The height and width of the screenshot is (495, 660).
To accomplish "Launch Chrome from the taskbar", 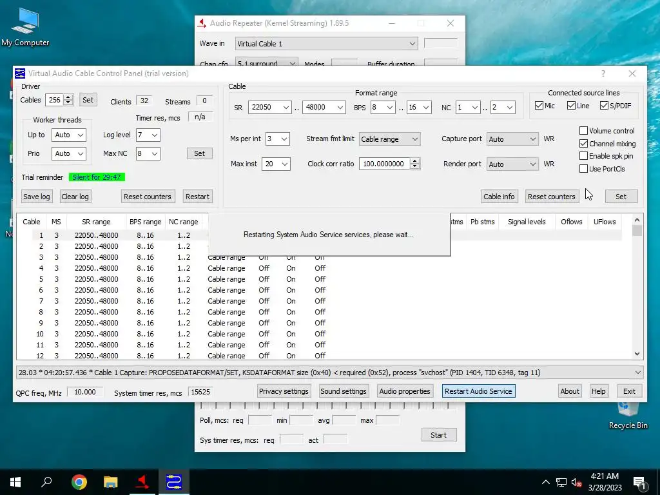I will coord(79,482).
